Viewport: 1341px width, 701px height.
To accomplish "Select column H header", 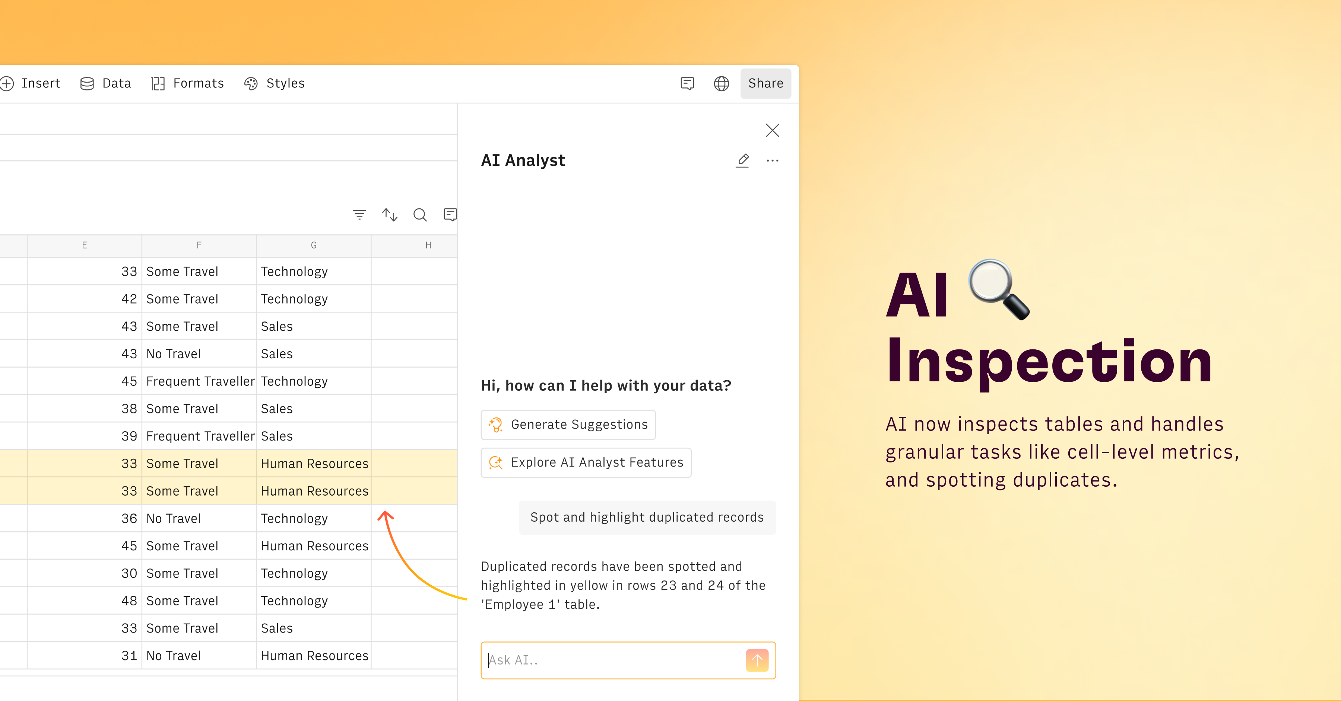I will (414, 245).
